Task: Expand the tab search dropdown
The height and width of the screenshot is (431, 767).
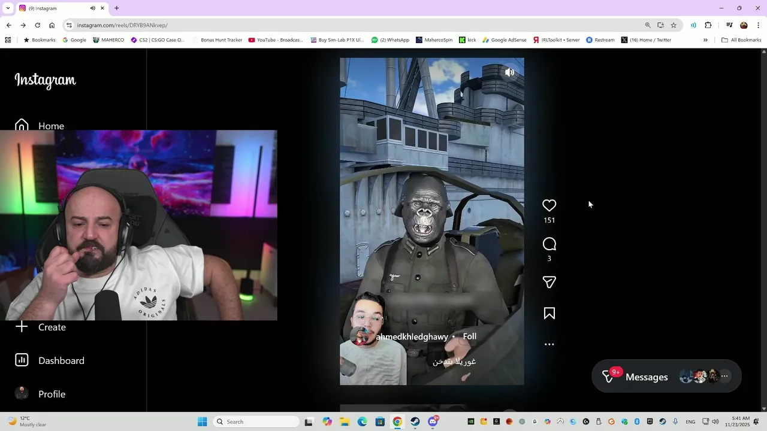Action: tap(8, 8)
